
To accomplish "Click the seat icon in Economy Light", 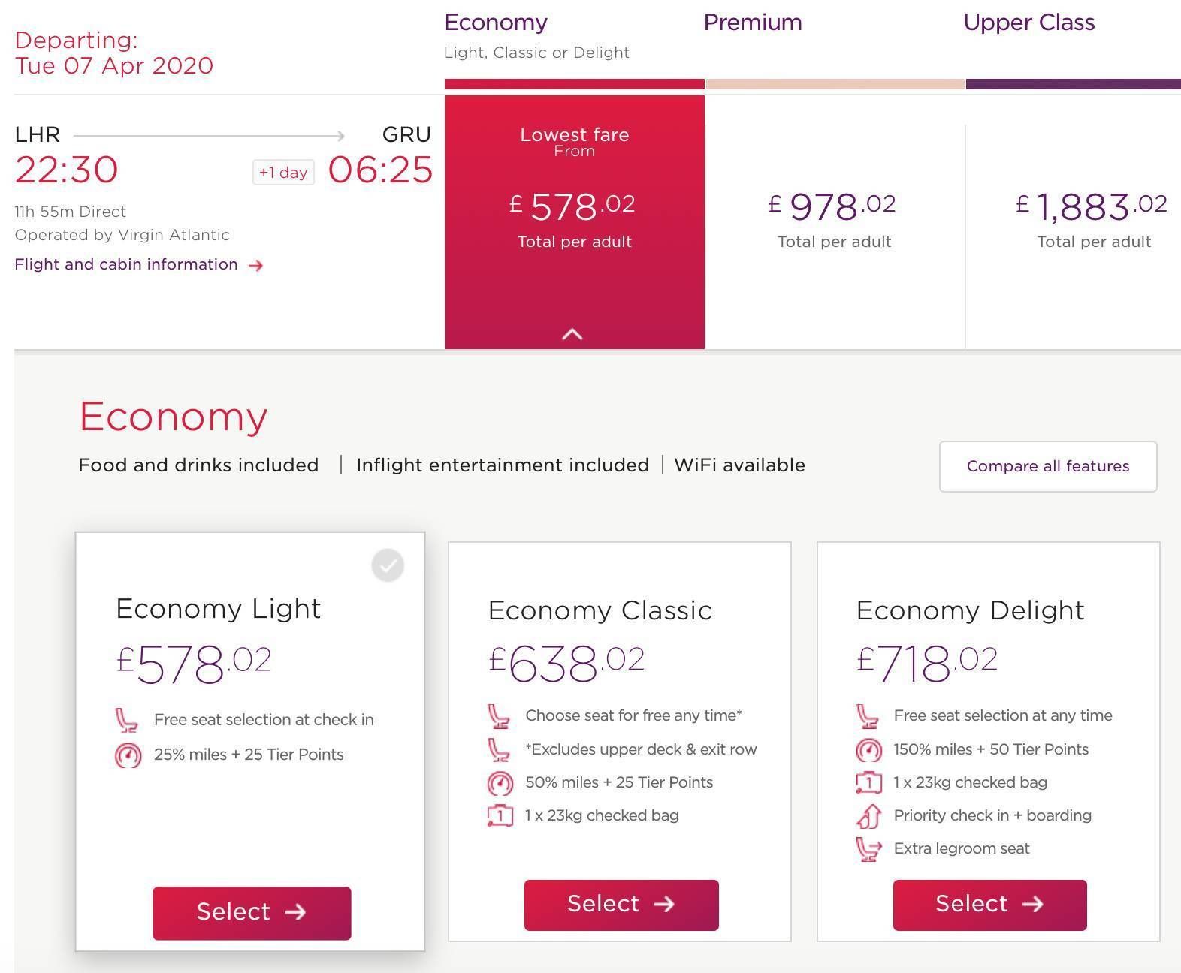I will [126, 720].
